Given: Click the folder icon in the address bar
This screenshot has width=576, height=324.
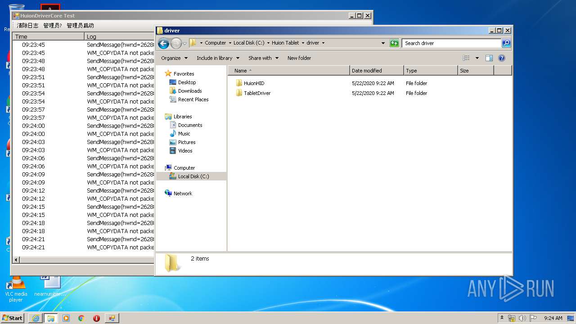Looking at the screenshot, I should [193, 43].
